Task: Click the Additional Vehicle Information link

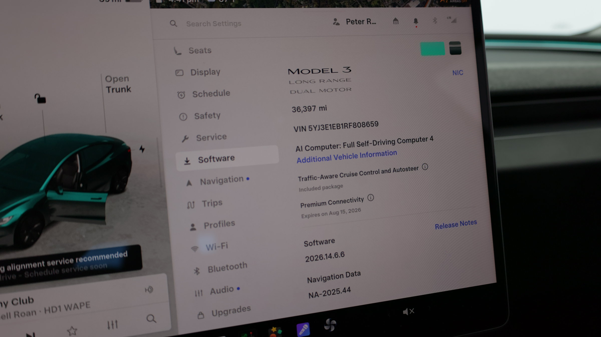Action: pyautogui.click(x=347, y=156)
